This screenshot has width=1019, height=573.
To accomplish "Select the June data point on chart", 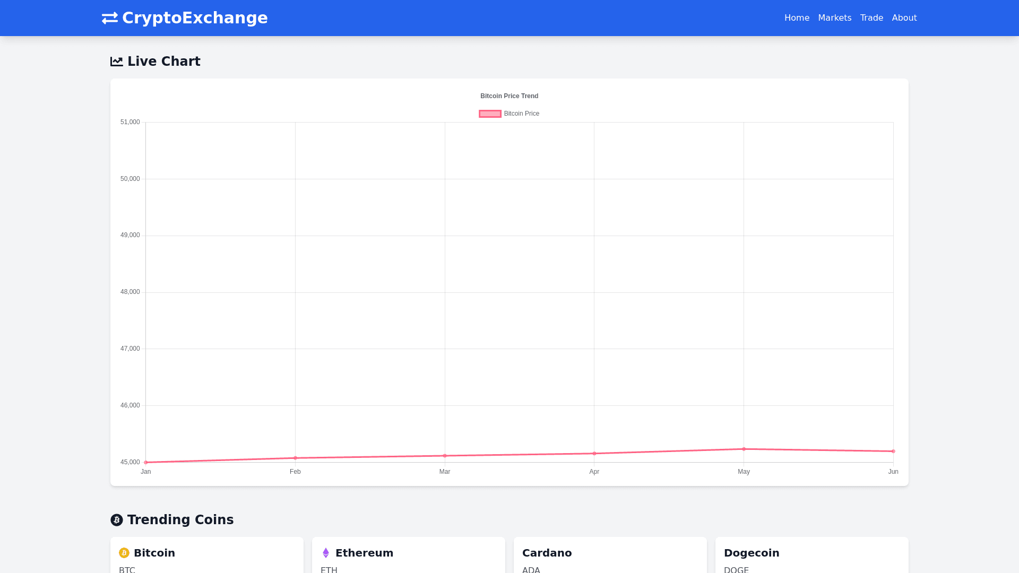I will 893,452.
